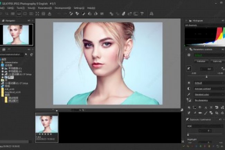Screen dimensions: 225x150
Task: Click the exposure bias icon under Initialize
Action: pyautogui.click(x=189, y=69)
